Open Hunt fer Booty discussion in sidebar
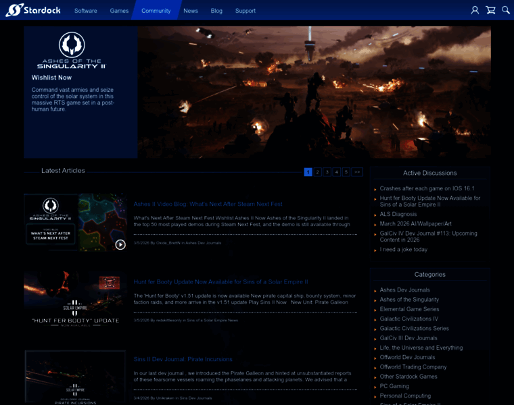 pyautogui.click(x=429, y=201)
